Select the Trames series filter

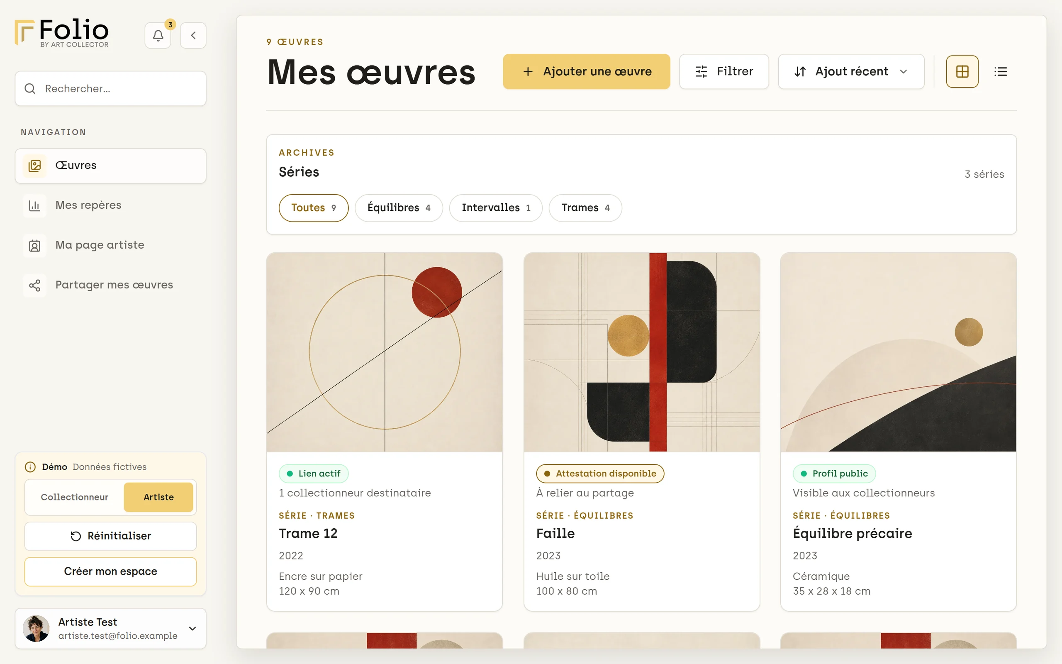pos(585,208)
